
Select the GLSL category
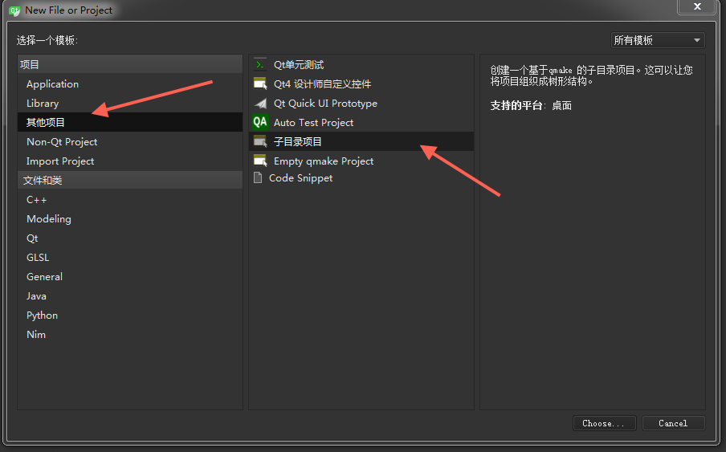tap(130, 257)
